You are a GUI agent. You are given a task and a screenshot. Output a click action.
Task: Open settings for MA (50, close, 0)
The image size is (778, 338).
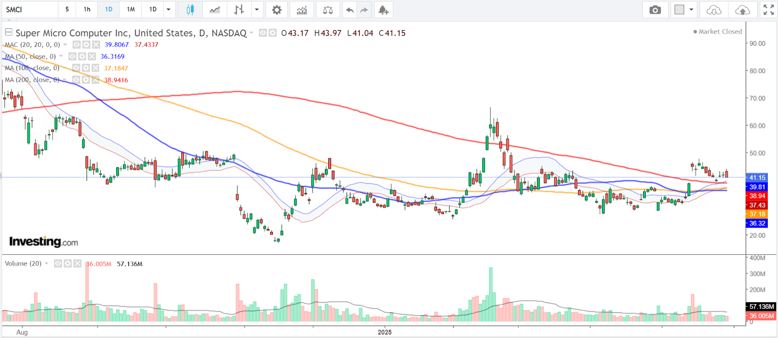(82, 56)
